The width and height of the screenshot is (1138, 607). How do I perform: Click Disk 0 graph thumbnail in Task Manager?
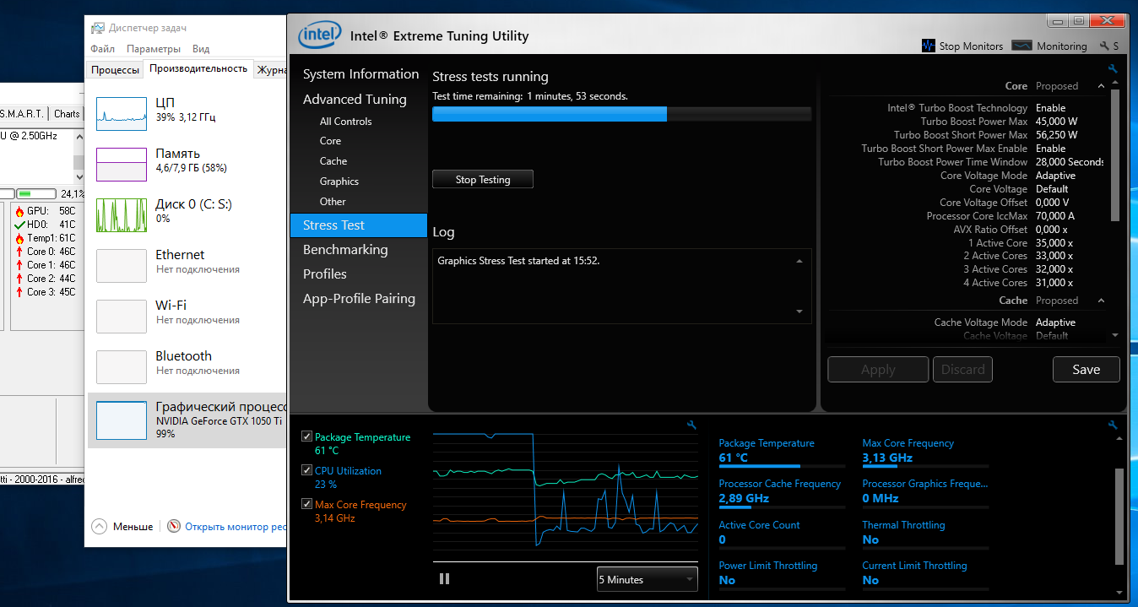(x=122, y=214)
